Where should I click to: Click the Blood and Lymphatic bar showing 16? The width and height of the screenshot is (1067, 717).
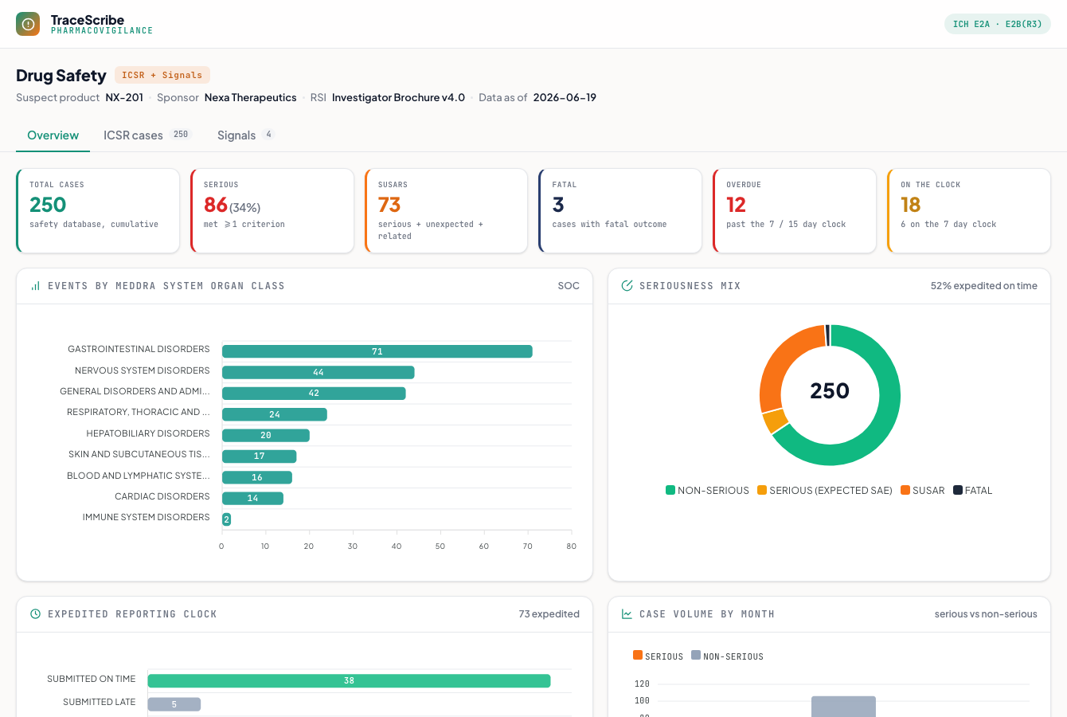257,477
